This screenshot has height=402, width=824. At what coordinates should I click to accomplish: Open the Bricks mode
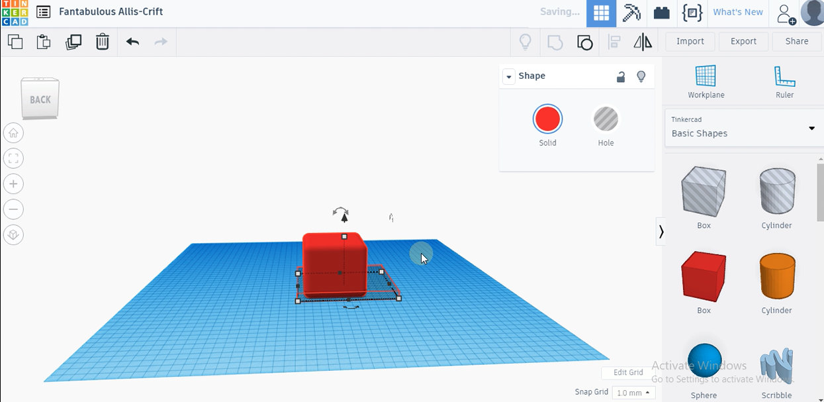tap(661, 13)
